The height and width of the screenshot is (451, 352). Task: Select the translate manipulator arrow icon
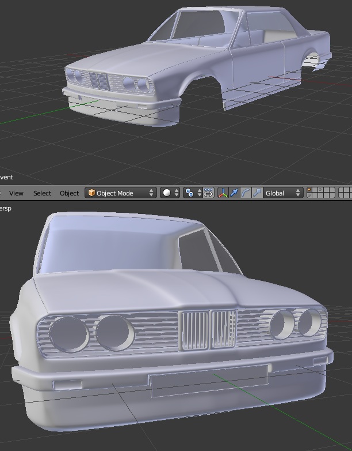click(234, 193)
